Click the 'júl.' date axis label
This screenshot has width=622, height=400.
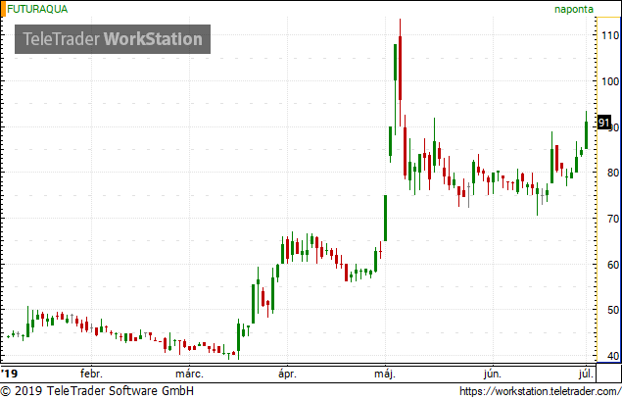pos(586,374)
